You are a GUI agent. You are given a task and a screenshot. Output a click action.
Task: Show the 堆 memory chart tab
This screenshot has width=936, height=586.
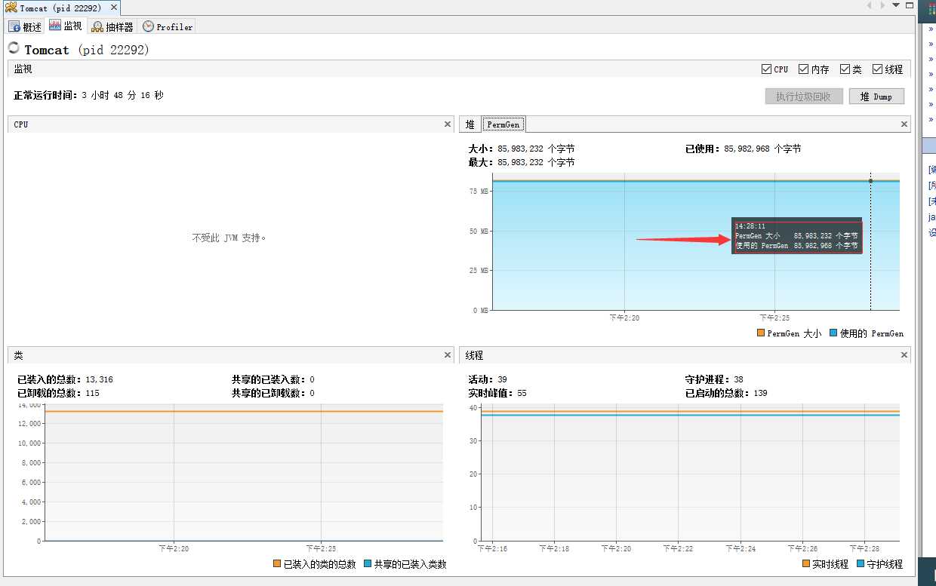tap(470, 124)
